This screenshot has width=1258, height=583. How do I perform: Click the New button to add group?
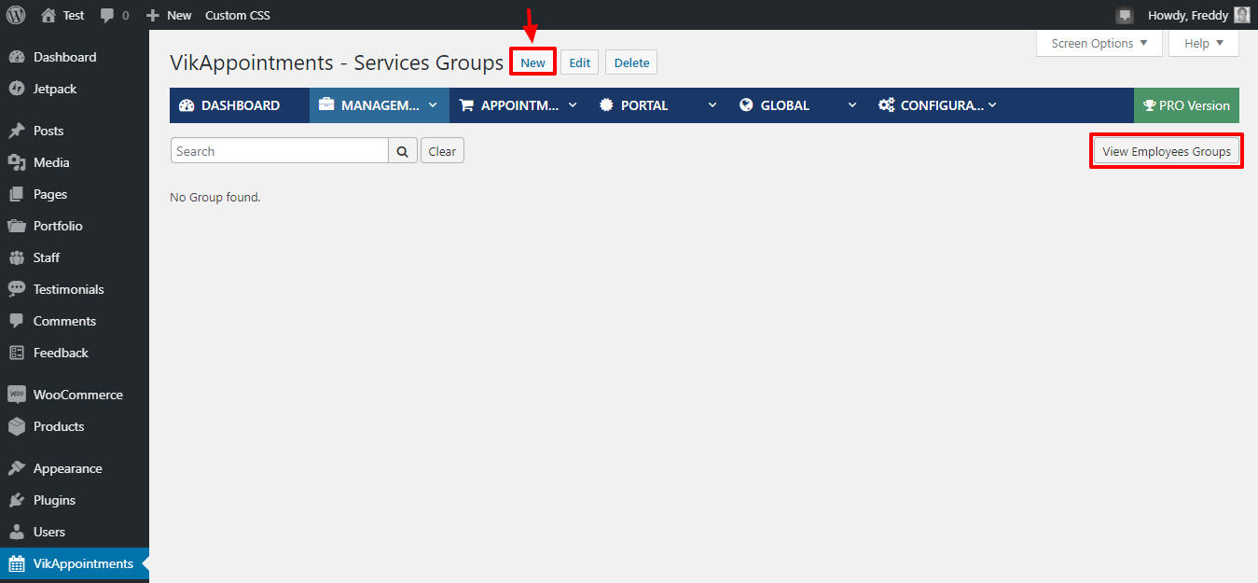[533, 62]
